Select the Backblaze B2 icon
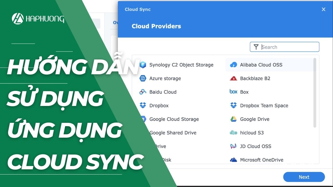333x187 pixels. click(234, 78)
